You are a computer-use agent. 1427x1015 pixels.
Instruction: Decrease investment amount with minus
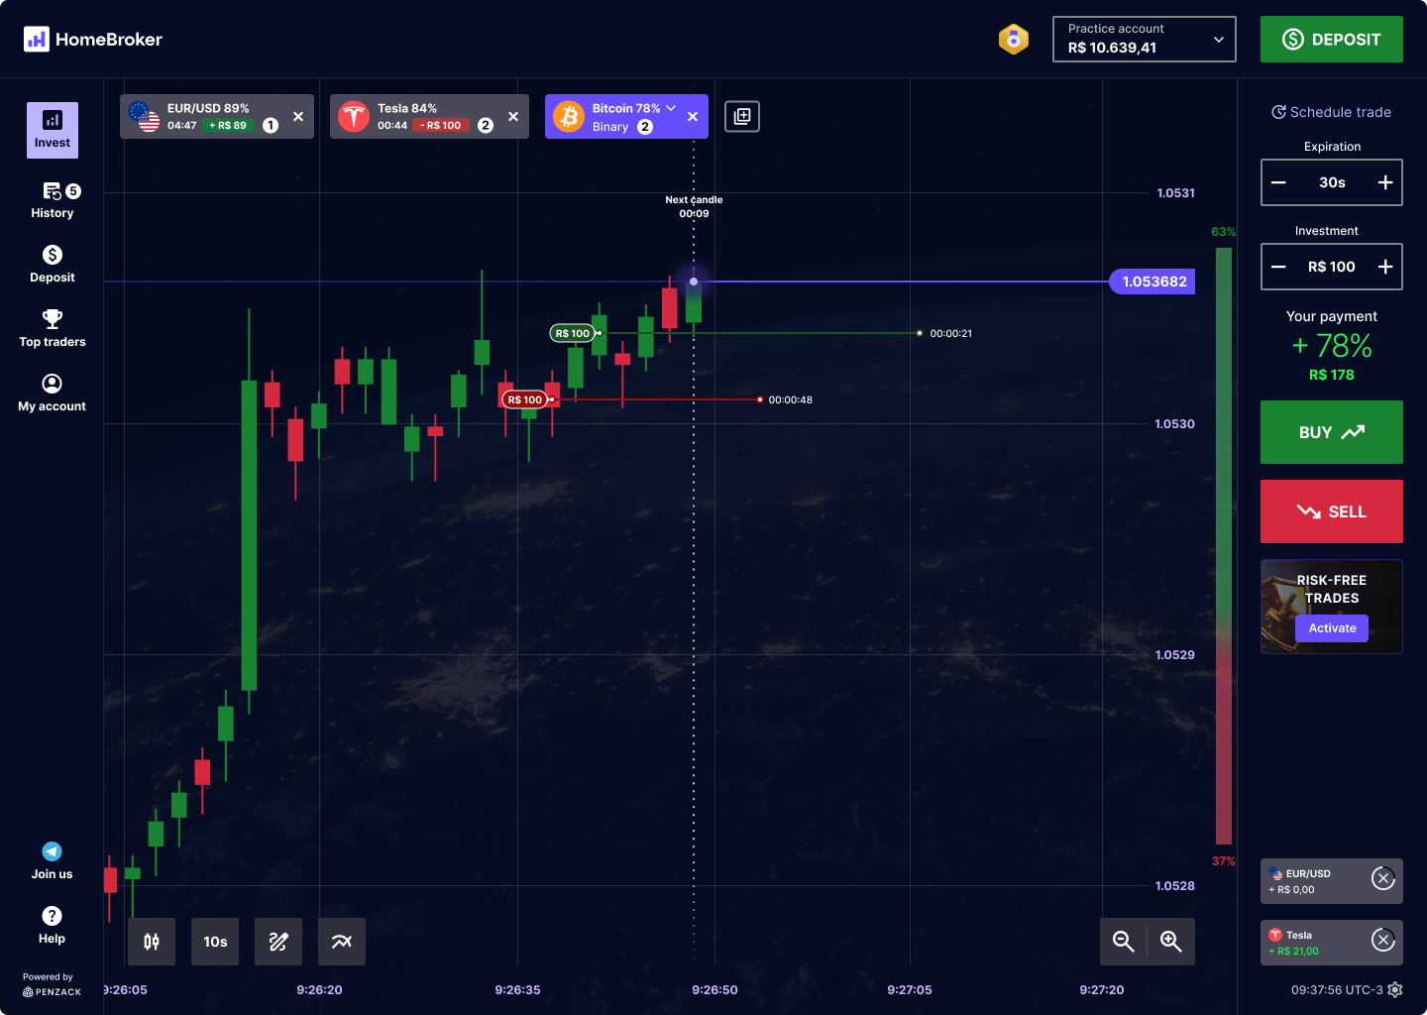coord(1278,267)
